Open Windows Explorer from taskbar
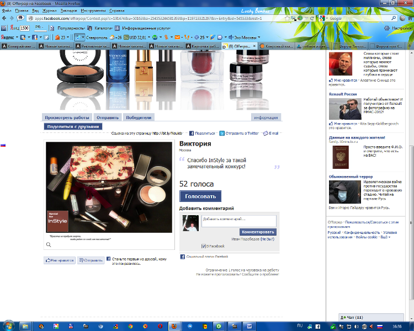 pyautogui.click(x=25, y=326)
